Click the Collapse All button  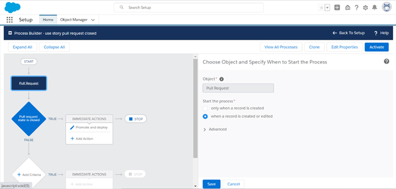pyautogui.click(x=54, y=47)
